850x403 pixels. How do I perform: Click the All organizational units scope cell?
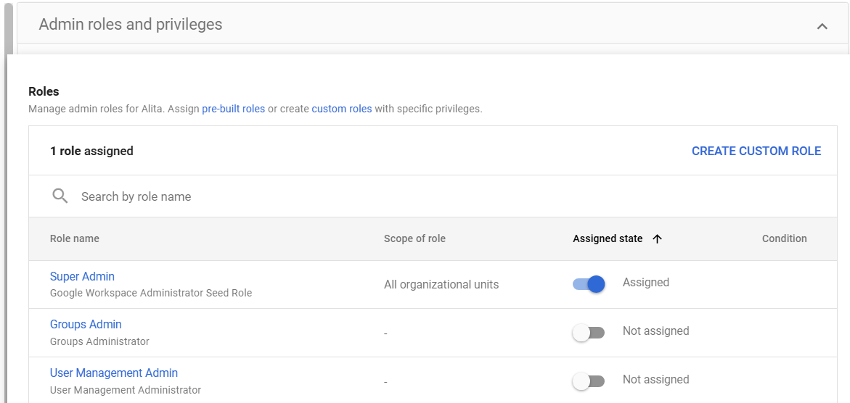point(441,284)
